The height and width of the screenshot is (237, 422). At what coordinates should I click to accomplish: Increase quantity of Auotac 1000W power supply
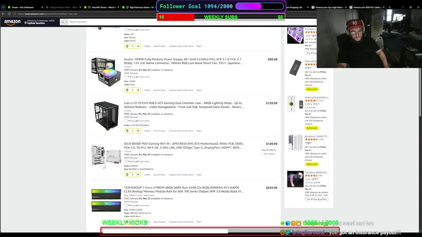(x=138, y=90)
